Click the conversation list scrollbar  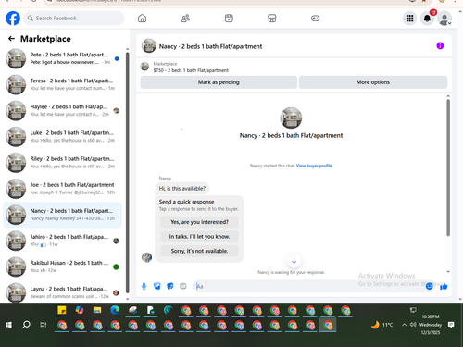(127, 173)
